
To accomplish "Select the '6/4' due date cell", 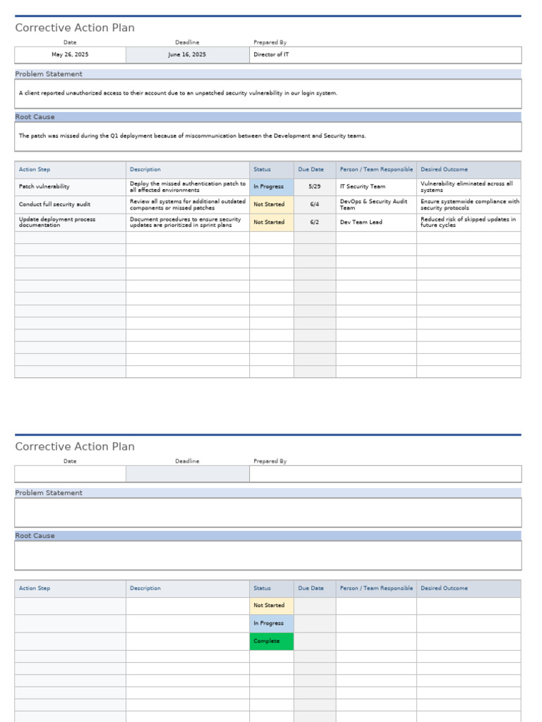I will [x=315, y=204].
